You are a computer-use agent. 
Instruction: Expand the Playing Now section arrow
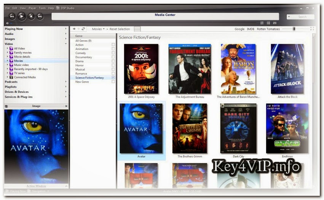pyautogui.click(x=66, y=29)
